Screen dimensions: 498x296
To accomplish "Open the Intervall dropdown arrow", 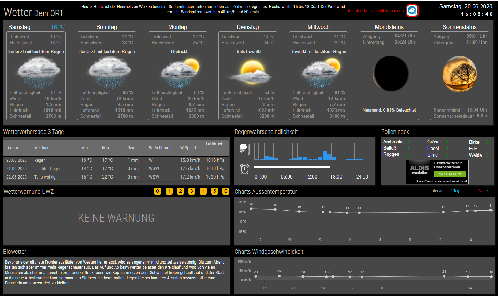I will (x=488, y=191).
